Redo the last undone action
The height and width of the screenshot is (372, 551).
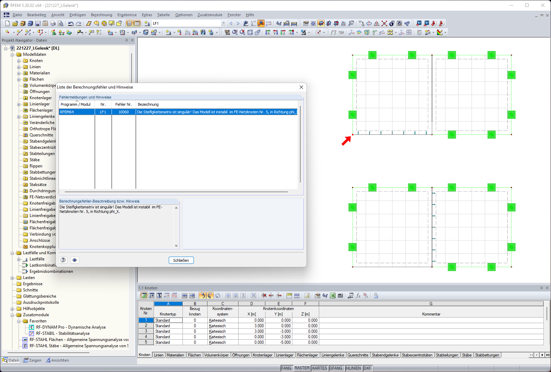coord(79,23)
